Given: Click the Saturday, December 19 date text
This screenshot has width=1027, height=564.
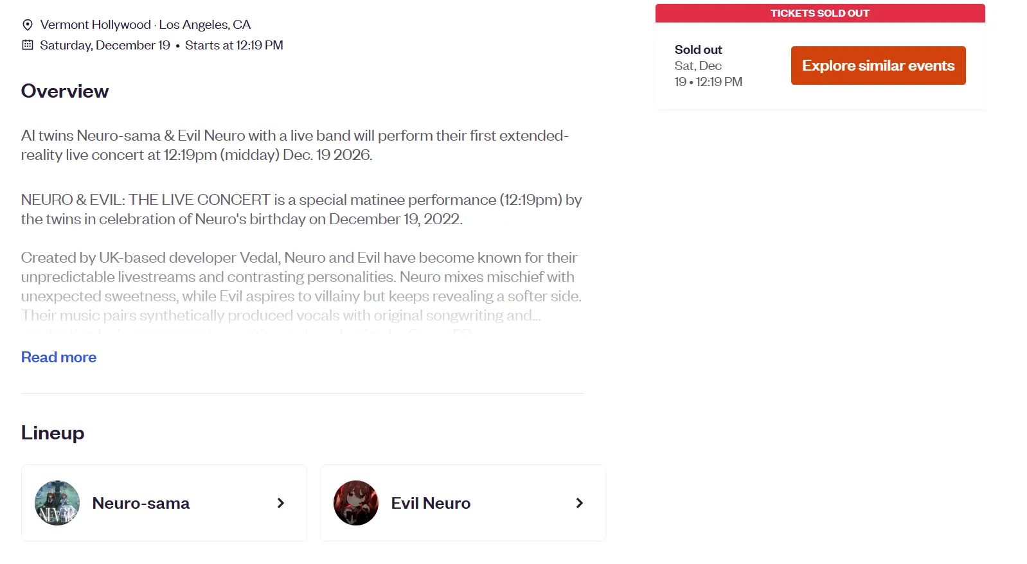Looking at the screenshot, I should (105, 45).
